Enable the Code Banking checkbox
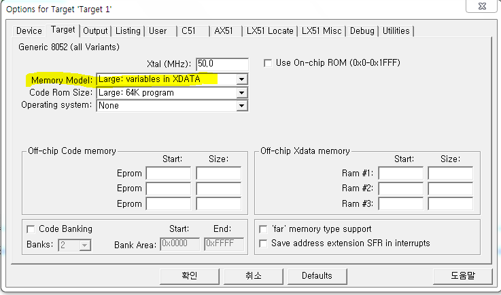501x295 pixels. [x=31, y=229]
